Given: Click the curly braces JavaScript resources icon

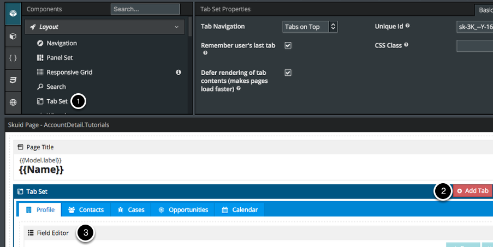Looking at the screenshot, I should point(13,58).
